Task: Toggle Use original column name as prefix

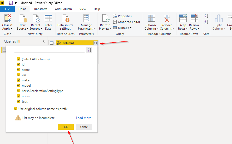Action: tap(16, 109)
